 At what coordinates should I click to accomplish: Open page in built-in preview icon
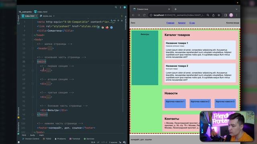click(x=98, y=28)
